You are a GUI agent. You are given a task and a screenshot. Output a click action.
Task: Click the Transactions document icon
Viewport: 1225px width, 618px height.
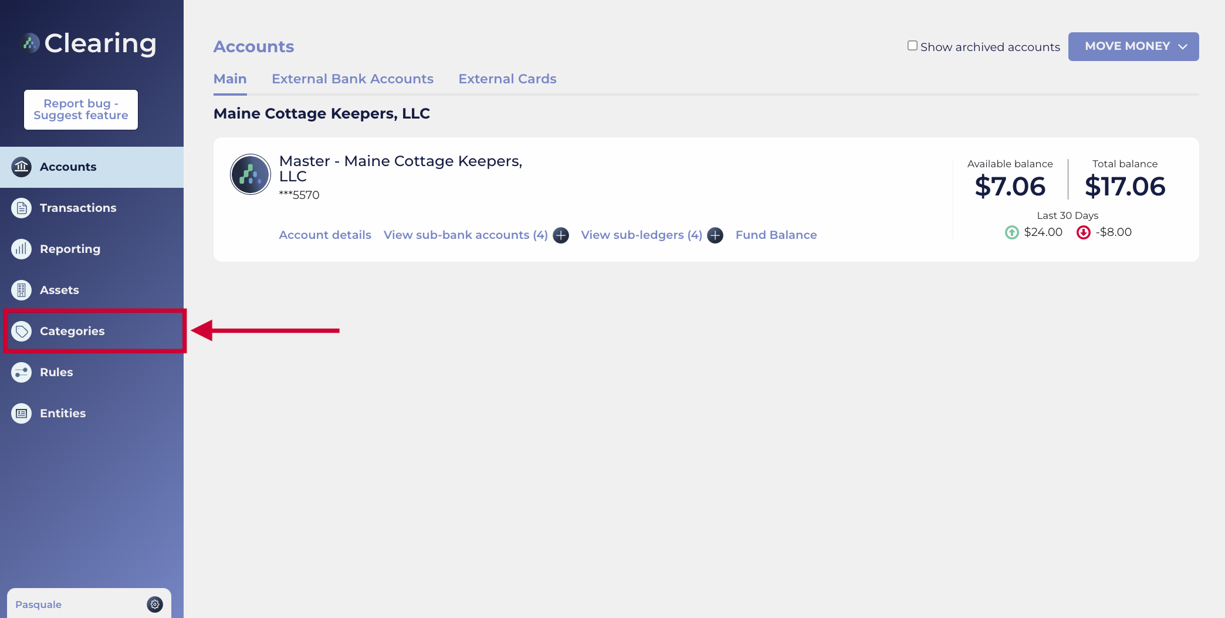pos(22,208)
